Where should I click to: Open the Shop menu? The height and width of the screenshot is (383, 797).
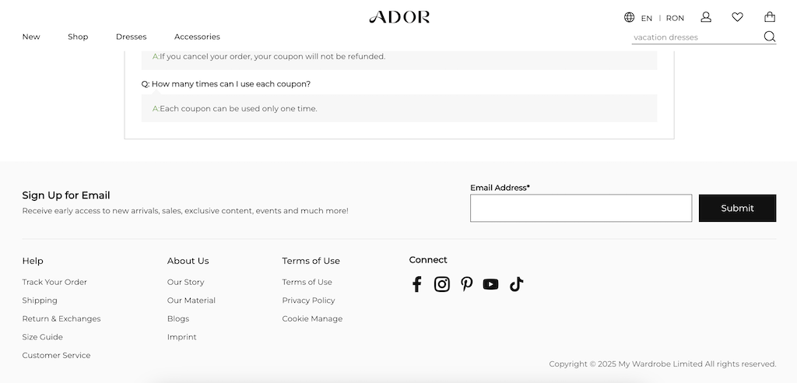click(78, 37)
